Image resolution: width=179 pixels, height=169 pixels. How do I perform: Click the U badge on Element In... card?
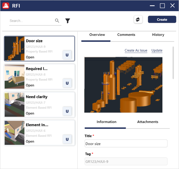click(67, 139)
